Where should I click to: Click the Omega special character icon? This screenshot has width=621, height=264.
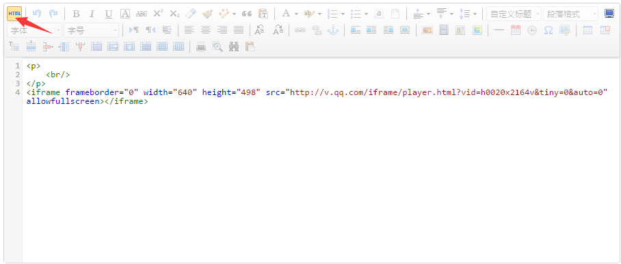548,30
